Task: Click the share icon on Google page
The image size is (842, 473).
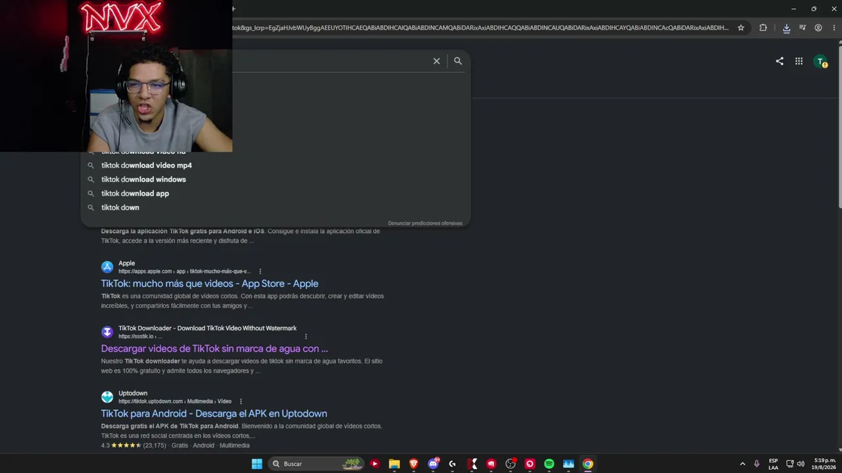Action: click(x=780, y=61)
